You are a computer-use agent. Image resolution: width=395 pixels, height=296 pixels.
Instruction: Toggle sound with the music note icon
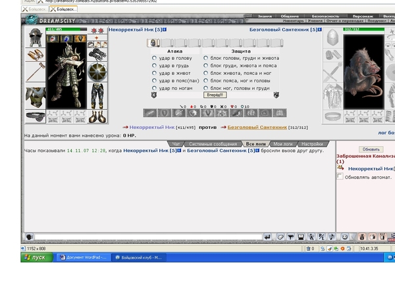(332, 237)
